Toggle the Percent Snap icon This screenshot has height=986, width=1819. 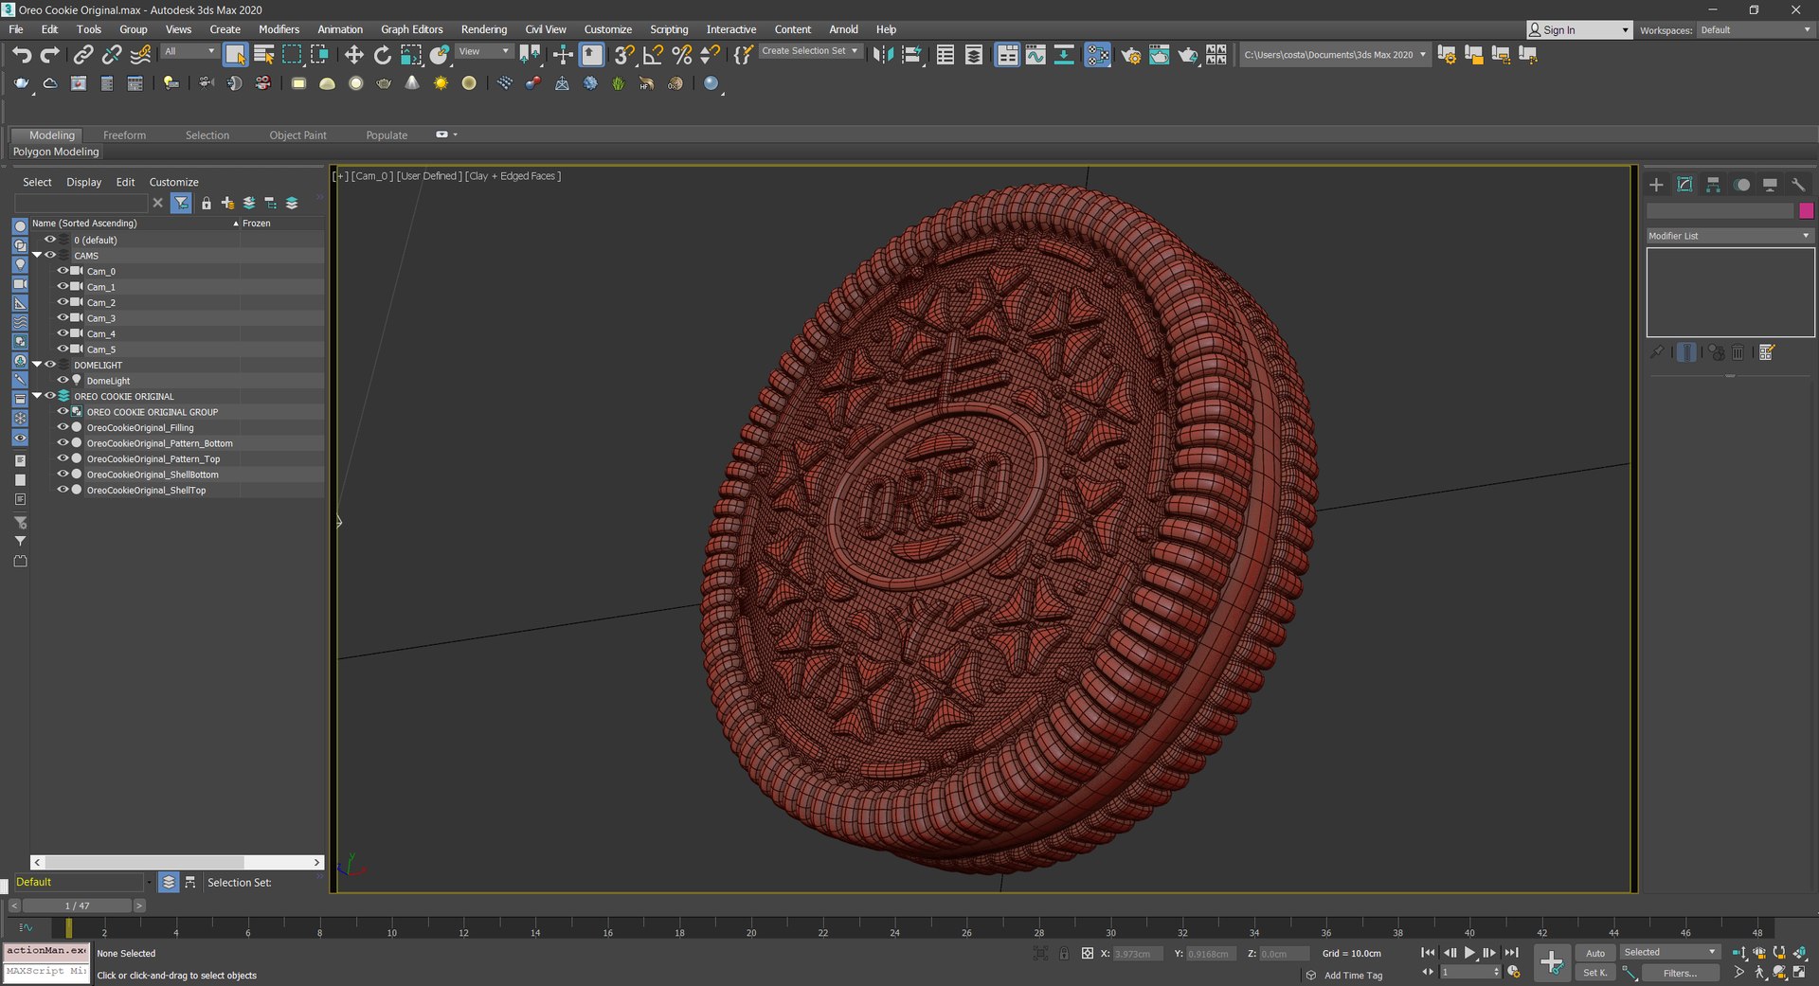tap(681, 55)
